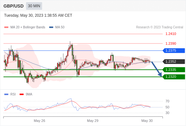Viewport: 186px width, 126px height.
Task: Click the blue downward forecast arrow head
Action: 160,75
